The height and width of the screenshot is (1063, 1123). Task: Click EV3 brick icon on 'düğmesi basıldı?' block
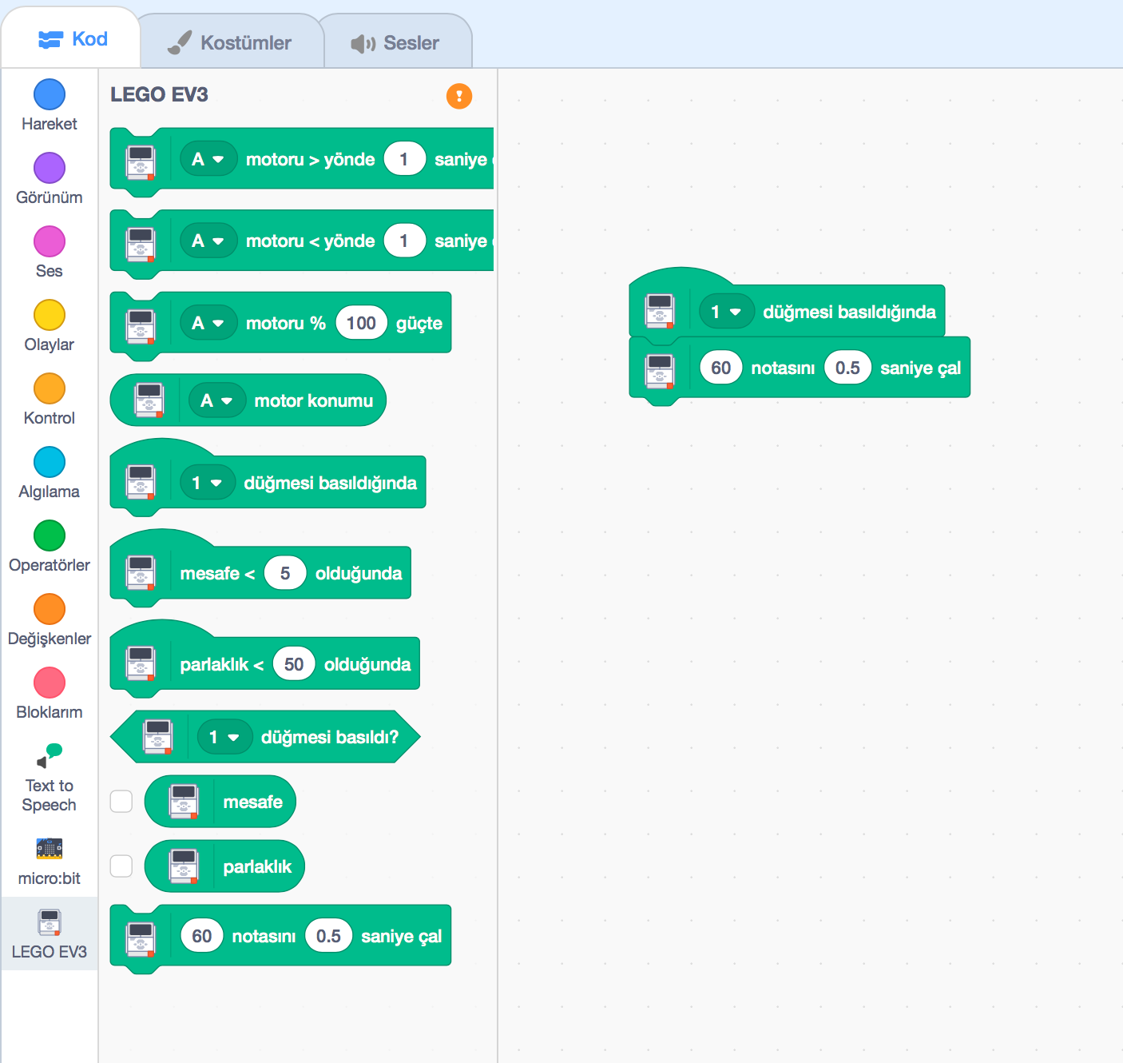click(158, 737)
